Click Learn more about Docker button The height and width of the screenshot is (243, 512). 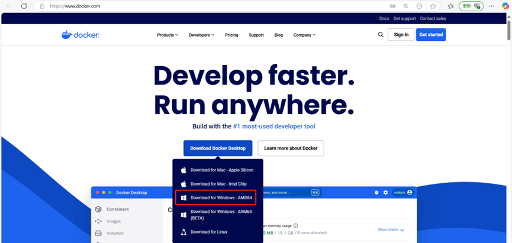coord(291,148)
